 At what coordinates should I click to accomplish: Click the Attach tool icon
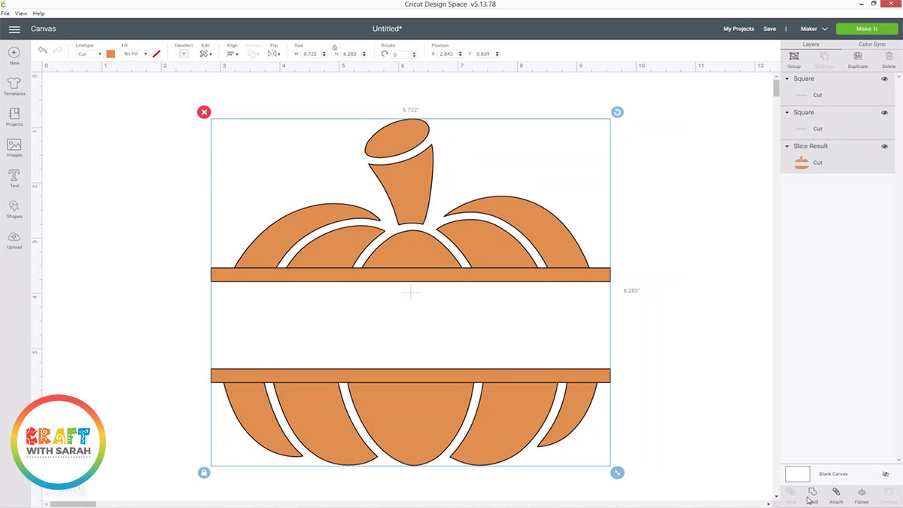(x=836, y=493)
